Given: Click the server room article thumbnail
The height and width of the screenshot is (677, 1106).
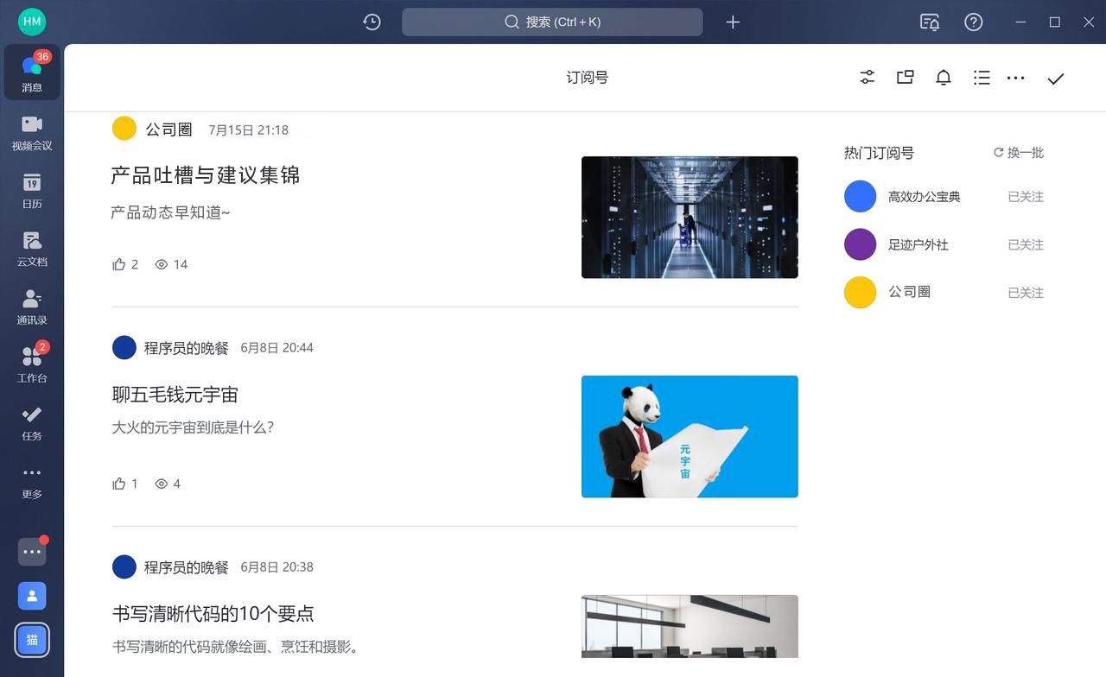Looking at the screenshot, I should pyautogui.click(x=690, y=217).
